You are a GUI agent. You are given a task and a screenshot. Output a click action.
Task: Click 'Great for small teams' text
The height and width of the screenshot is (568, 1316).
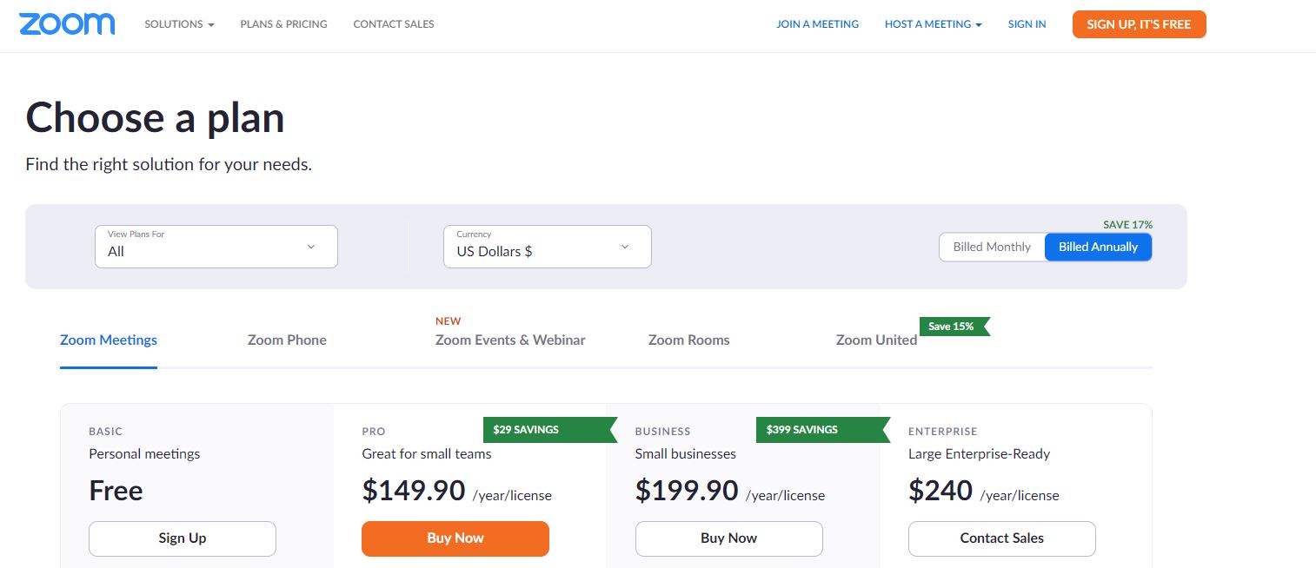(427, 453)
